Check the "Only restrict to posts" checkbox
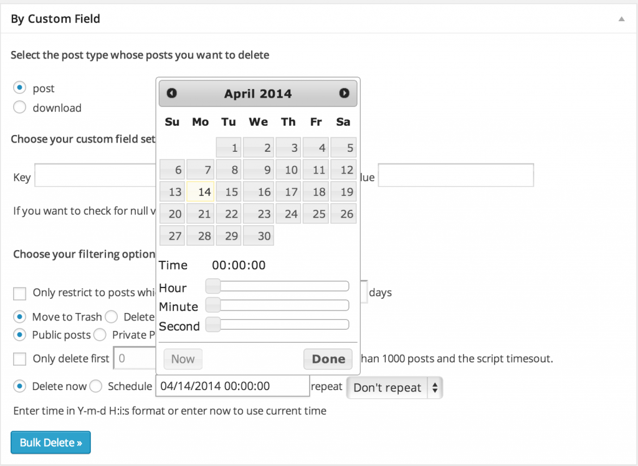This screenshot has width=638, height=466. [19, 292]
